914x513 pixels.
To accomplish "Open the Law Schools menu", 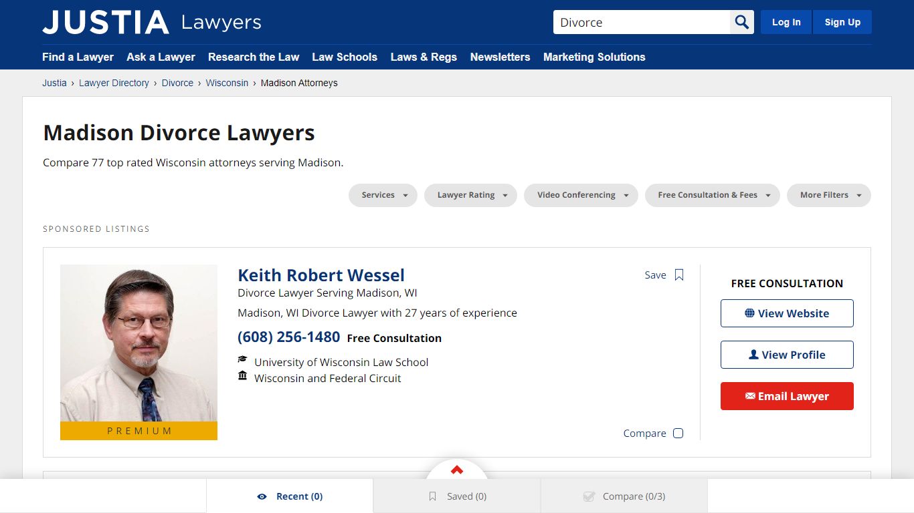I will pos(345,57).
